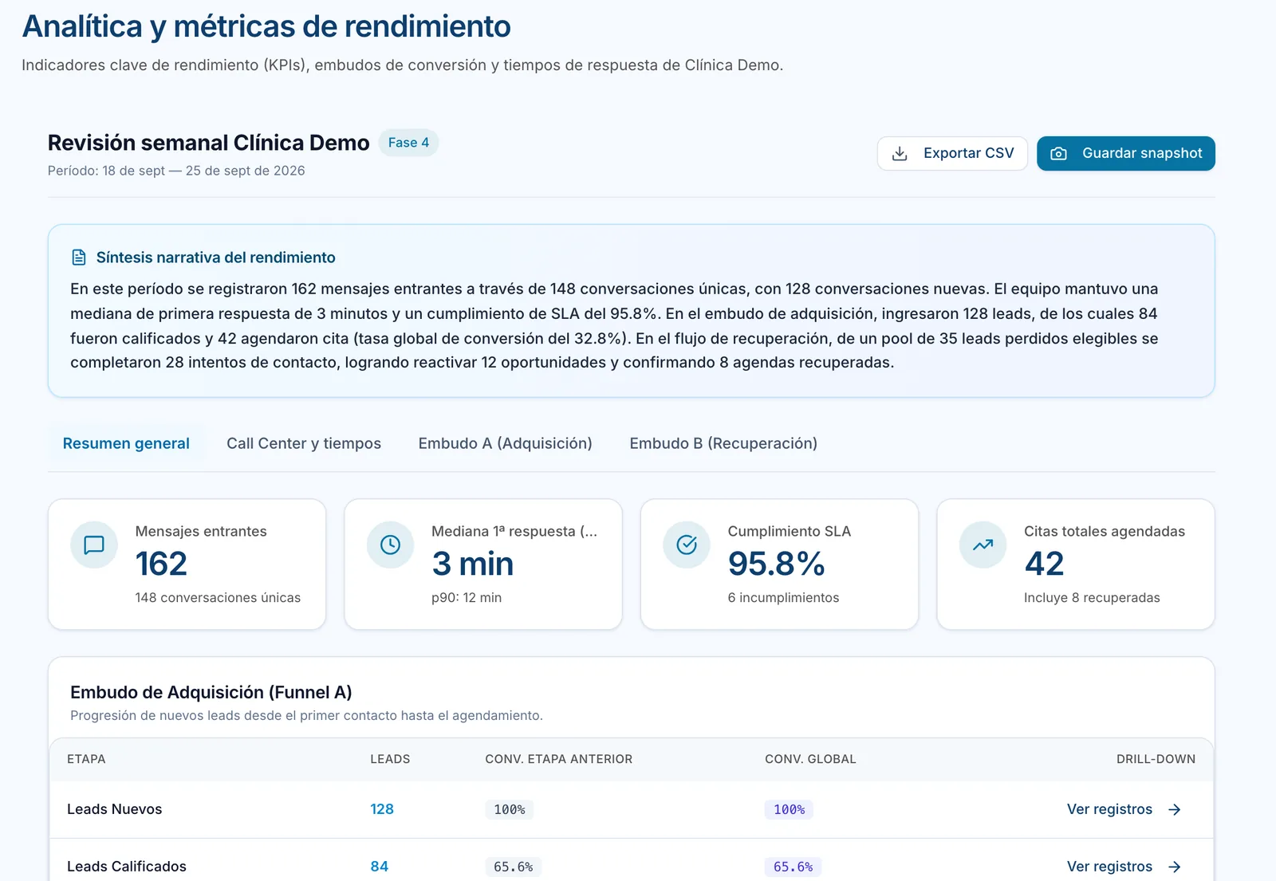The image size is (1276, 881).
Task: Click the CONV. ETAPA ANTERIOR column header
Action: click(x=558, y=759)
